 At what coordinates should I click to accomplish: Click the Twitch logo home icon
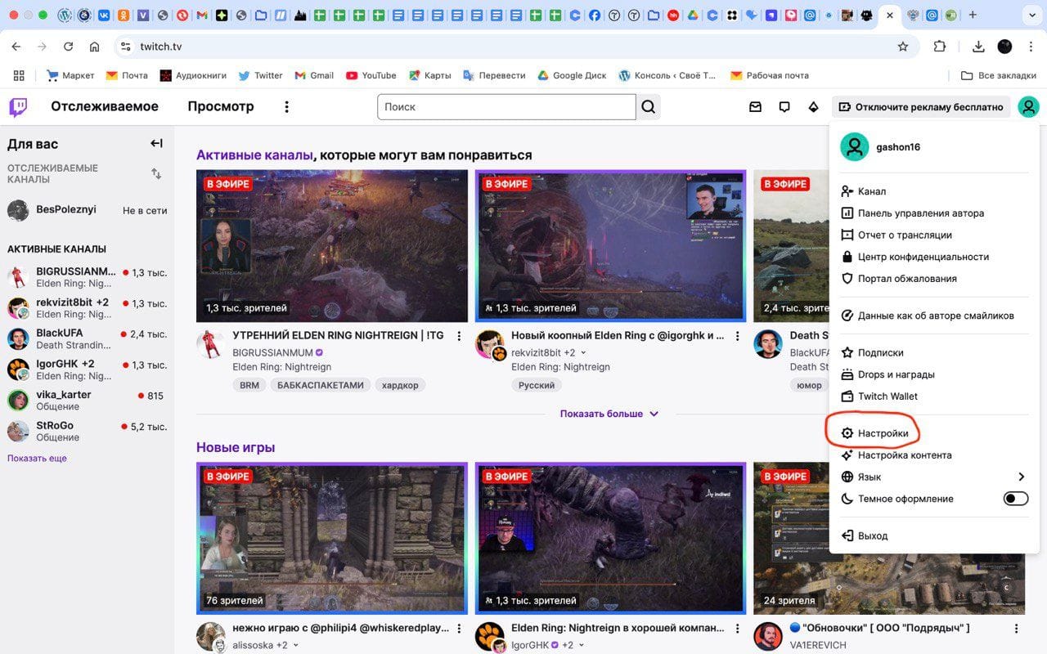click(18, 107)
